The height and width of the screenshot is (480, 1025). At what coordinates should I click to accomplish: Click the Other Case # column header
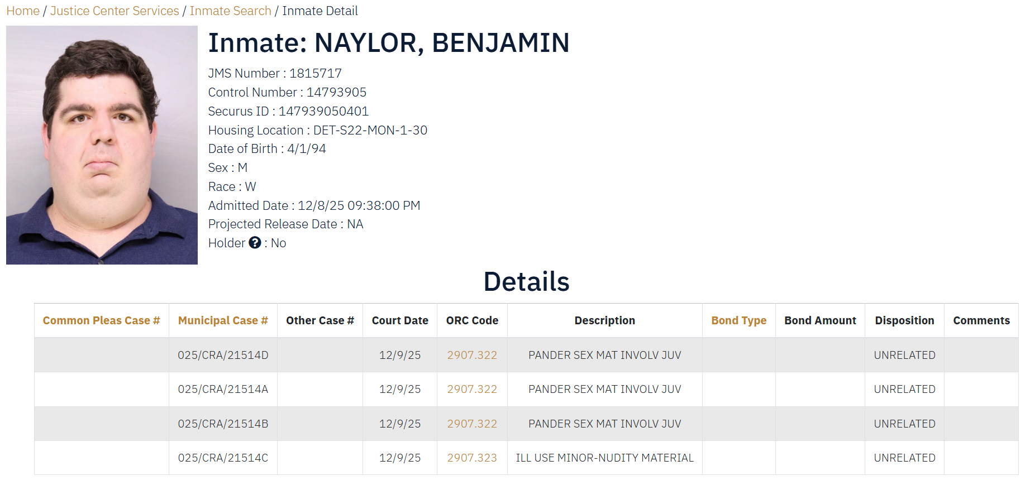click(x=320, y=320)
